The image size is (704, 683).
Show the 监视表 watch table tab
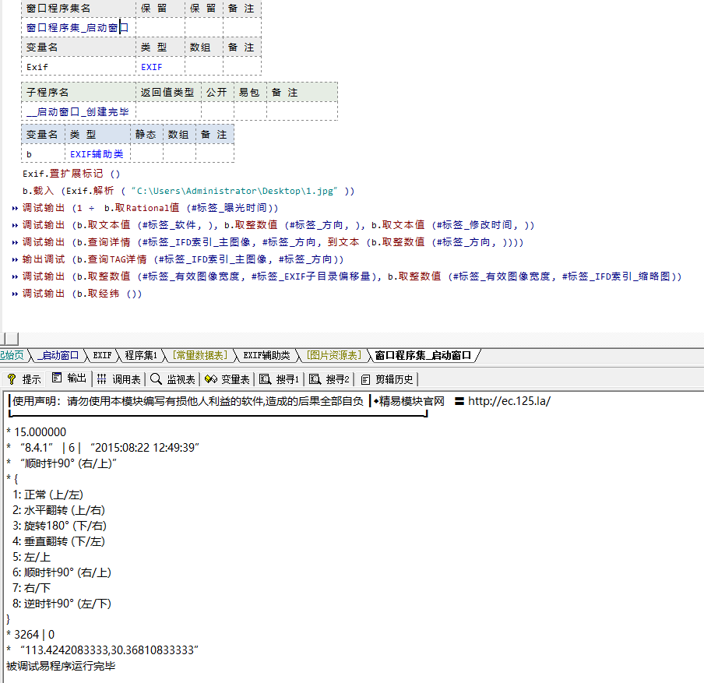pos(173,379)
